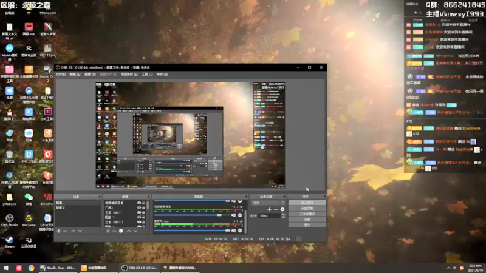Screen dimensions: 486x273
Task: Open 迅雷 Thunder desktop icon
Action: pos(10,93)
